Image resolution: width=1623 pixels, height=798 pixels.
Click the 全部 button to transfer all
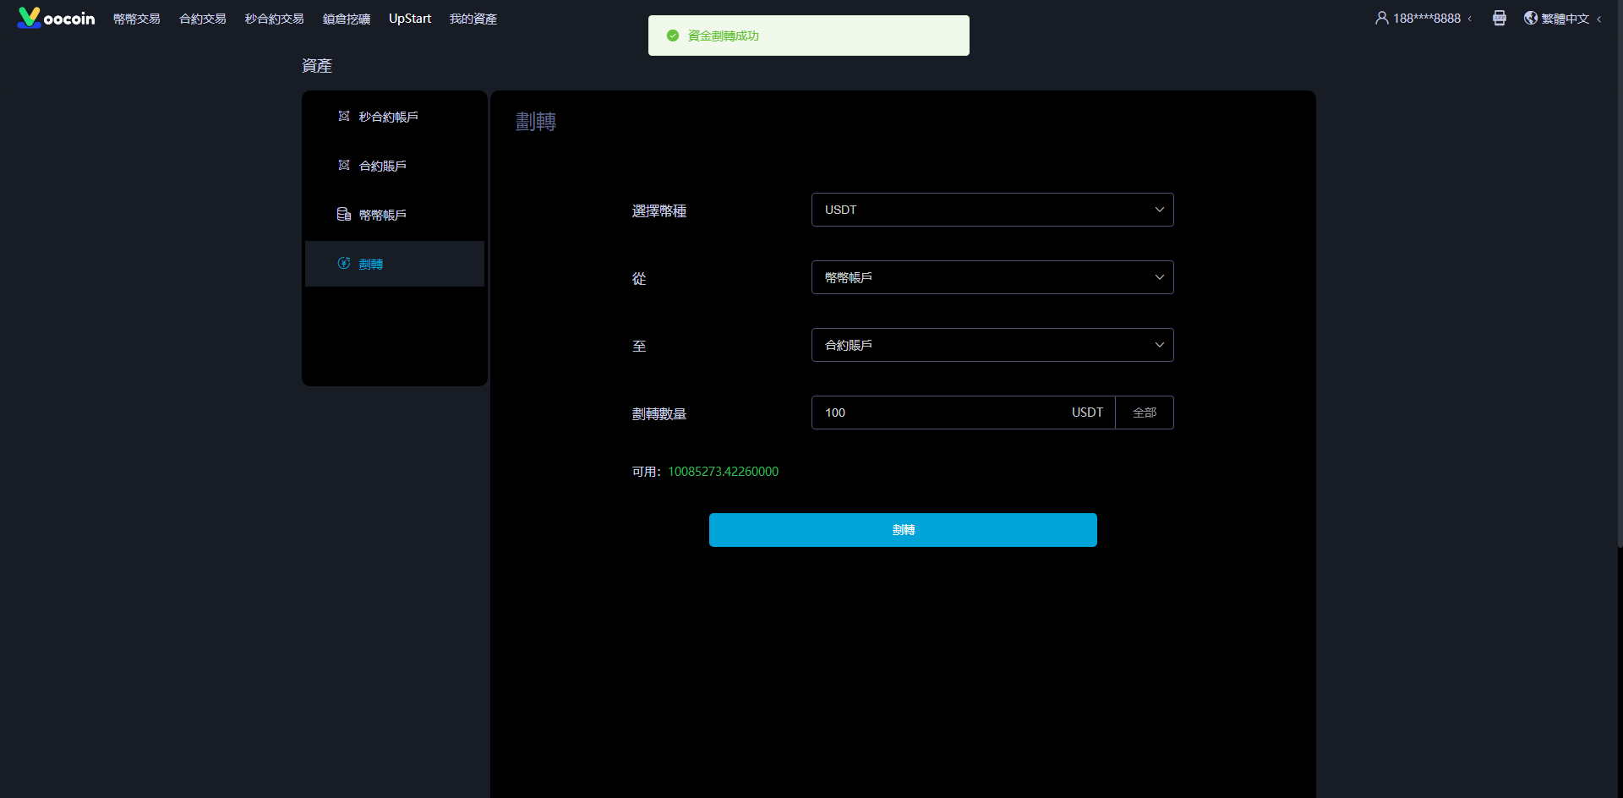tap(1144, 413)
